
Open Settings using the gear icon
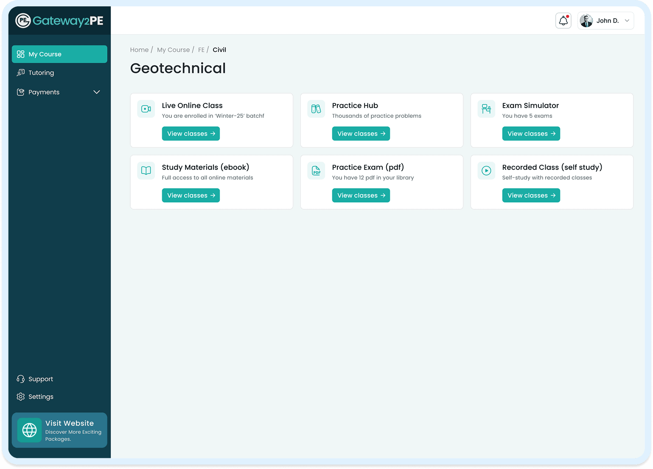pos(20,397)
